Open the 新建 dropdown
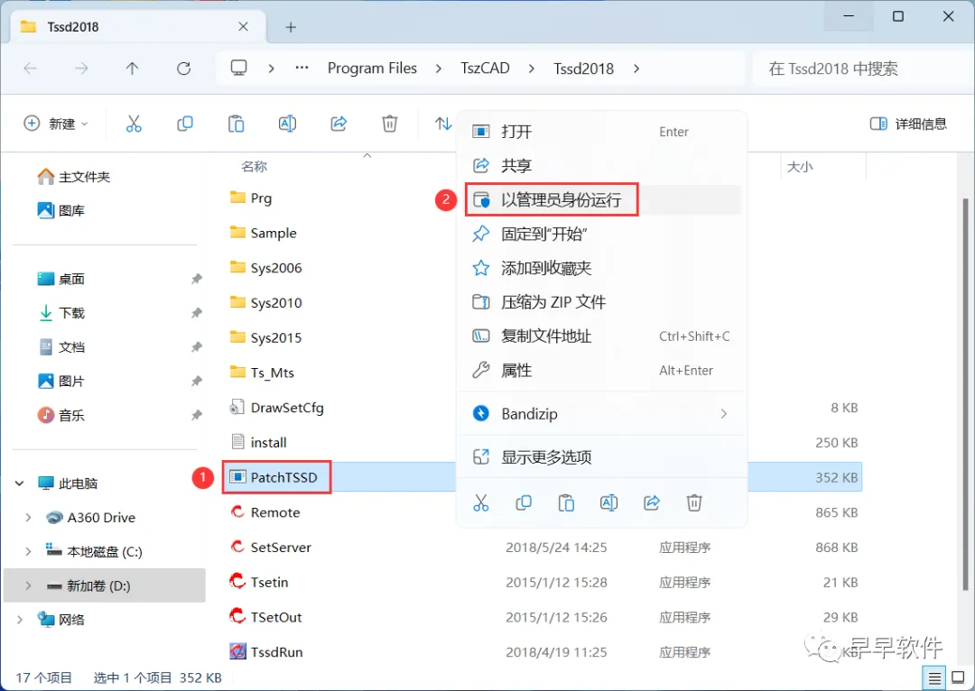975x691 pixels. [x=56, y=124]
